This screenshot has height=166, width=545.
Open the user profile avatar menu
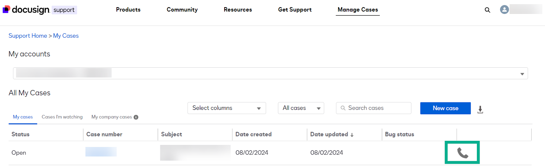pos(504,10)
